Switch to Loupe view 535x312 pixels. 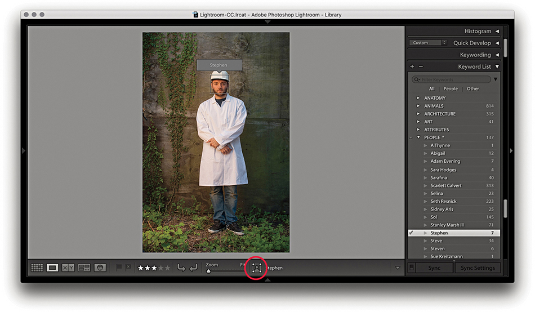[x=52, y=268]
